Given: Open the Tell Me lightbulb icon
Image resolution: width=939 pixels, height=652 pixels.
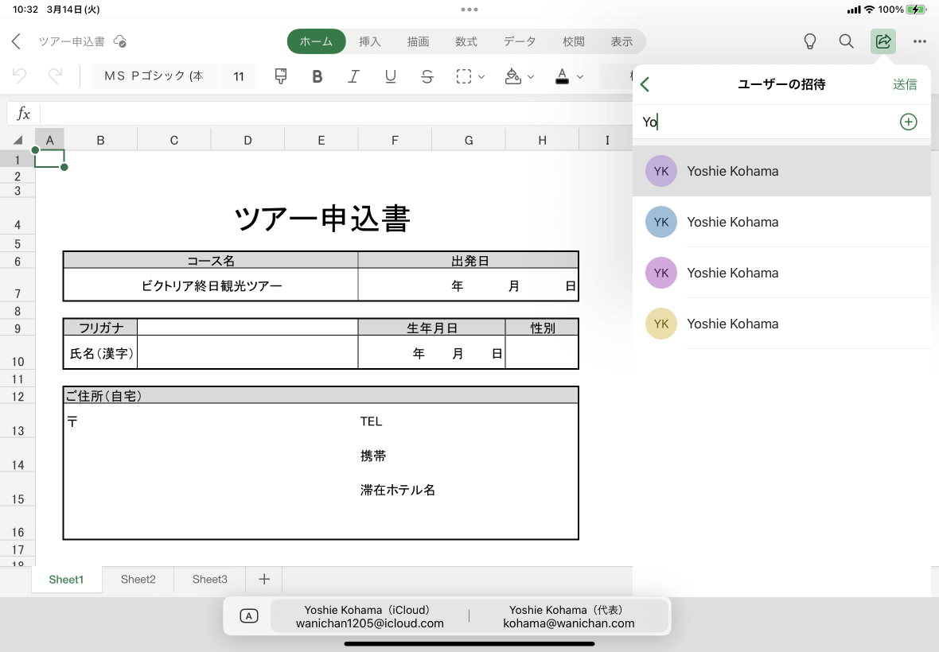Looking at the screenshot, I should pos(810,41).
